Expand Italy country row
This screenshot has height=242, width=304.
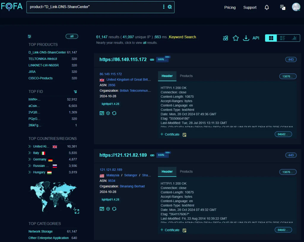coord(30,153)
